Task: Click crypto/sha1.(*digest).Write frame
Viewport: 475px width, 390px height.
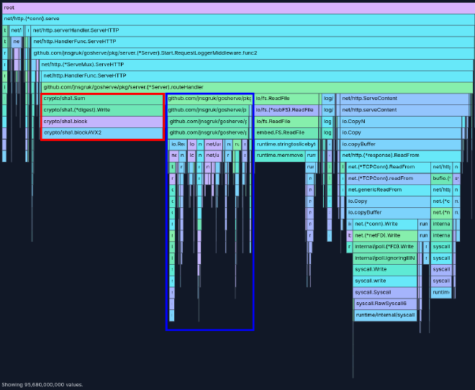Action: pos(102,110)
